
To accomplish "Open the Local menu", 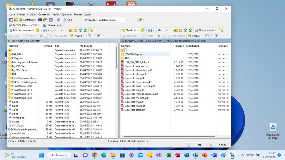I will coord(12,15).
